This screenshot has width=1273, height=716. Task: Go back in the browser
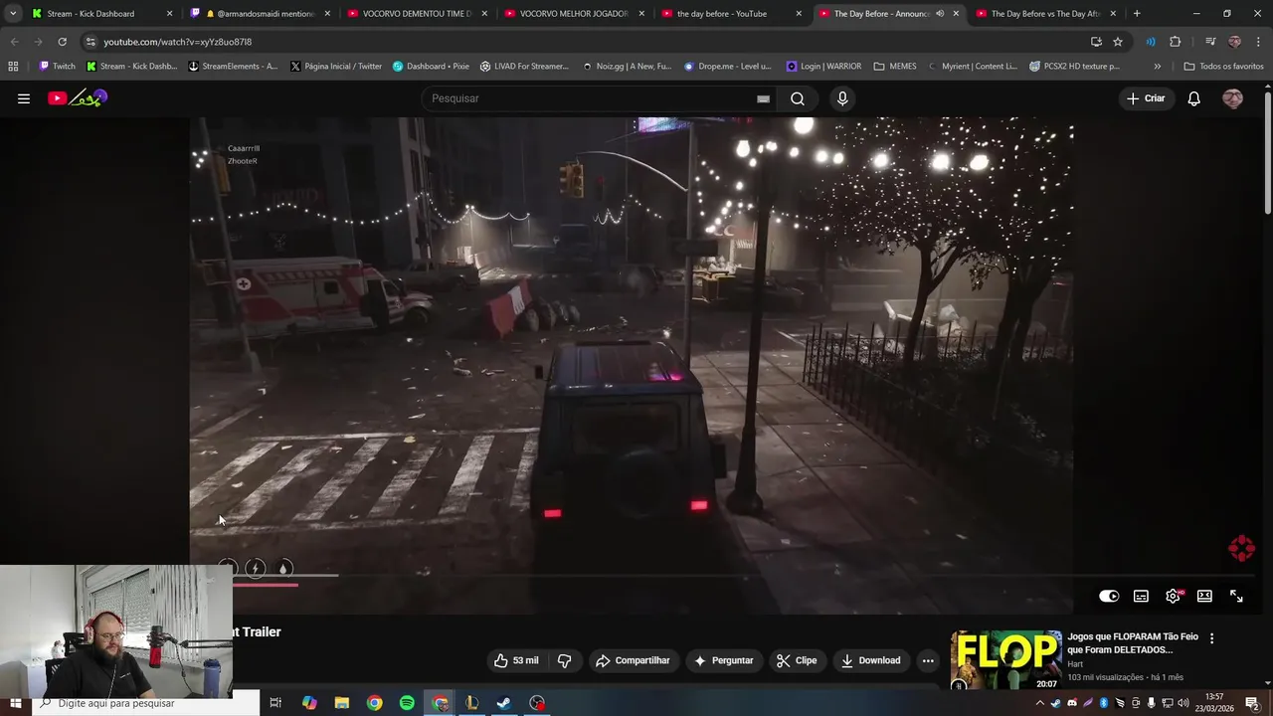(x=14, y=42)
